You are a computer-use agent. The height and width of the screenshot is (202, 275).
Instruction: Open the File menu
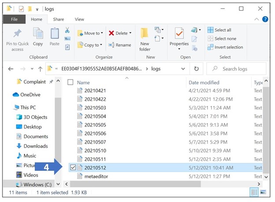[14, 19]
